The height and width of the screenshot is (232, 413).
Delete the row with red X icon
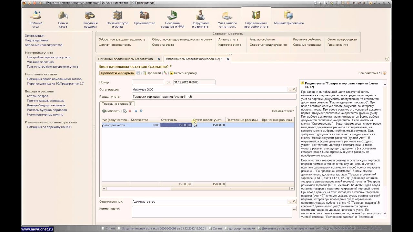coord(130,111)
